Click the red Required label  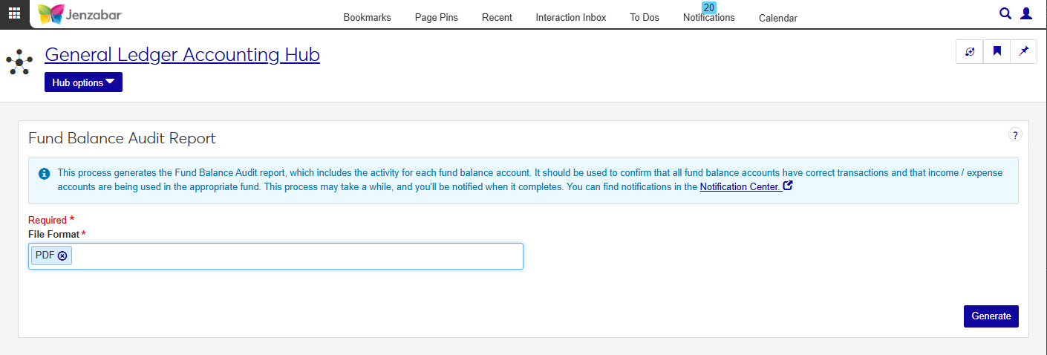[48, 220]
